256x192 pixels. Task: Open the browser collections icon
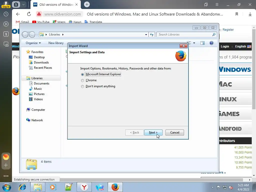(206, 4)
